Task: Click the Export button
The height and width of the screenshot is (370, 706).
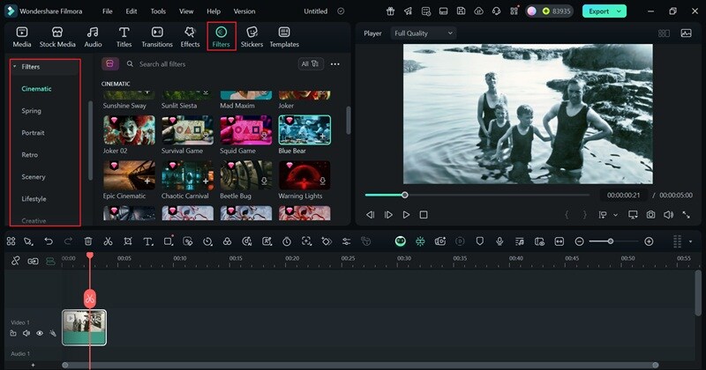Action: (598, 11)
